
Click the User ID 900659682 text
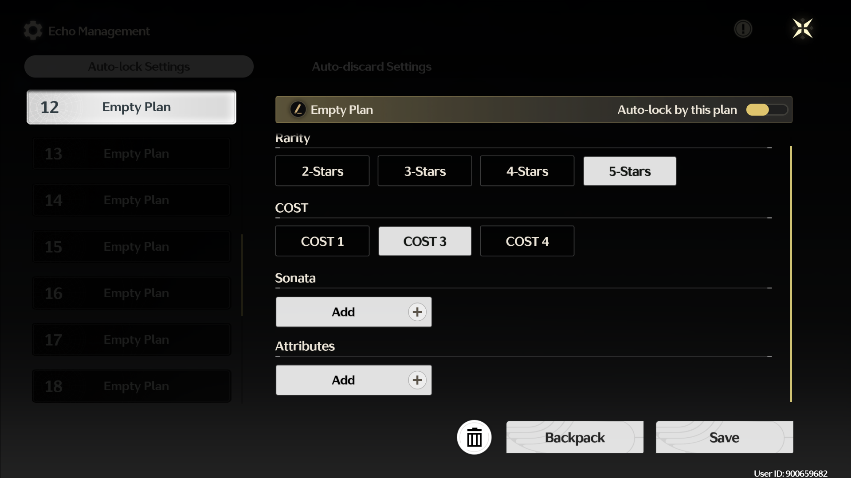pyautogui.click(x=790, y=473)
